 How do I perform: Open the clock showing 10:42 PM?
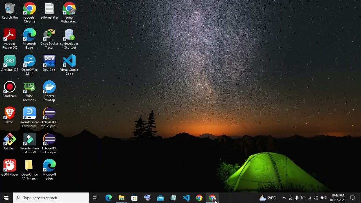click(x=338, y=198)
